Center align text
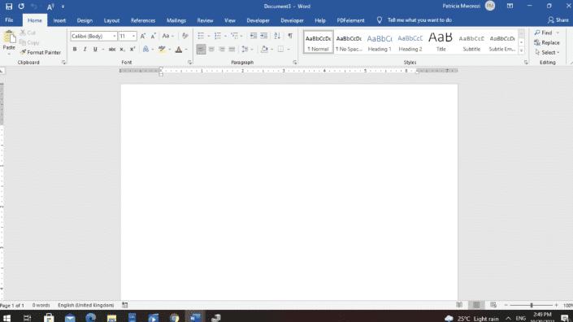Image resolution: width=573 pixels, height=322 pixels. coord(211,49)
